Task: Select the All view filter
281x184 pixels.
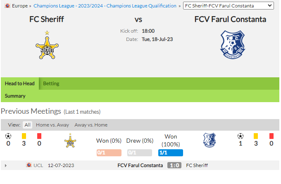Action: [27, 125]
